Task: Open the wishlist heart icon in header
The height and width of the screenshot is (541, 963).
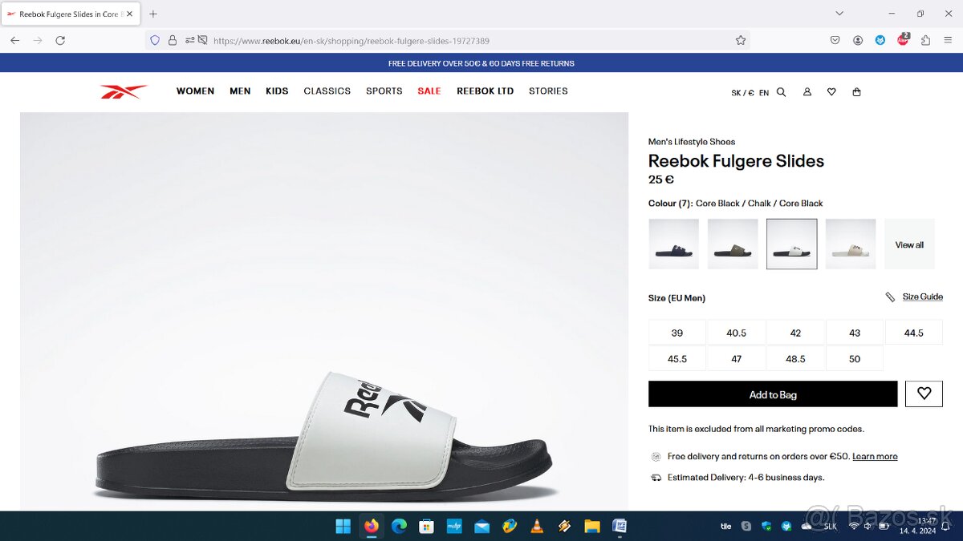Action: [x=831, y=91]
